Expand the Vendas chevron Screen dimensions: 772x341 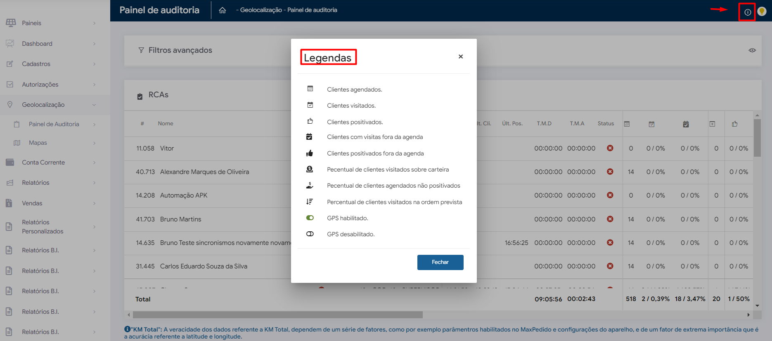(x=94, y=203)
